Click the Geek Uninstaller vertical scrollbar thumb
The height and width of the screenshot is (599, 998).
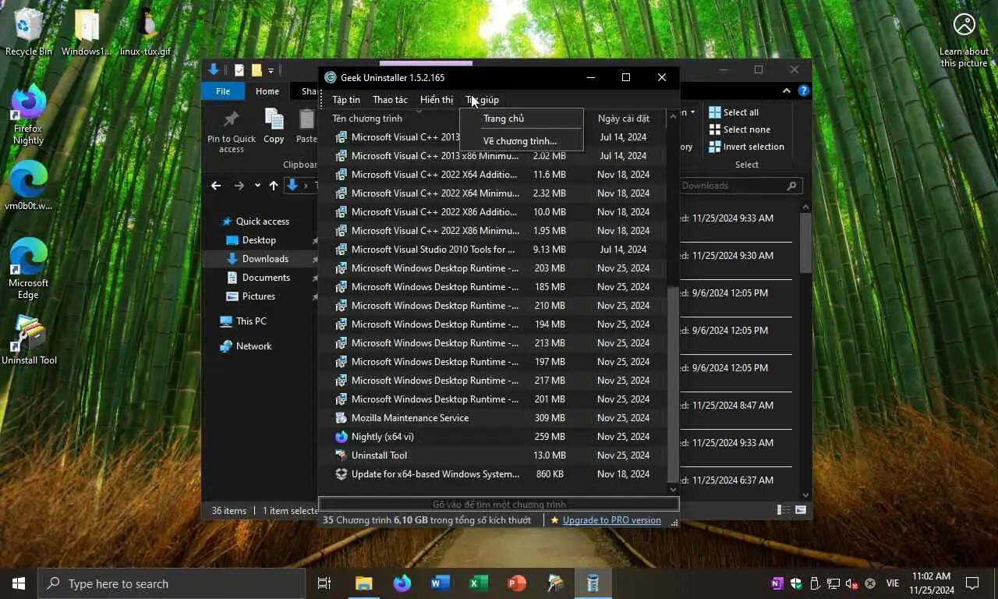click(674, 384)
